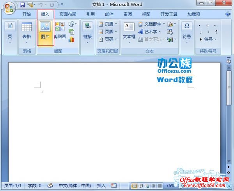Go to the previous page
The height and width of the screenshot is (191, 234).
coord(229,167)
